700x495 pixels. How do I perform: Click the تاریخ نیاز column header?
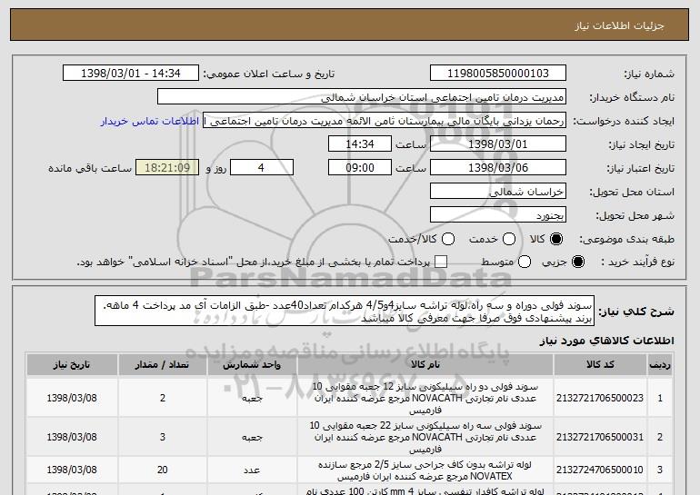[72, 365]
